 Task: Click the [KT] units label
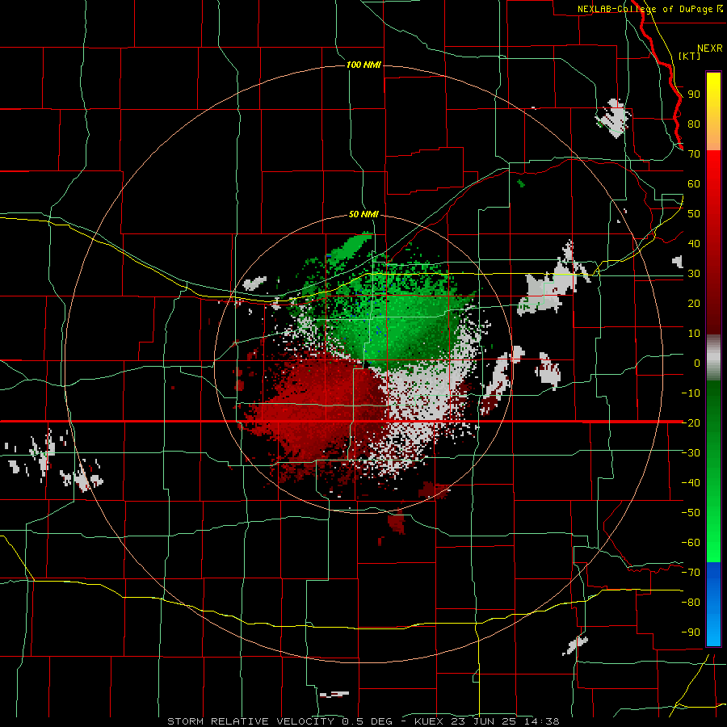(x=690, y=56)
